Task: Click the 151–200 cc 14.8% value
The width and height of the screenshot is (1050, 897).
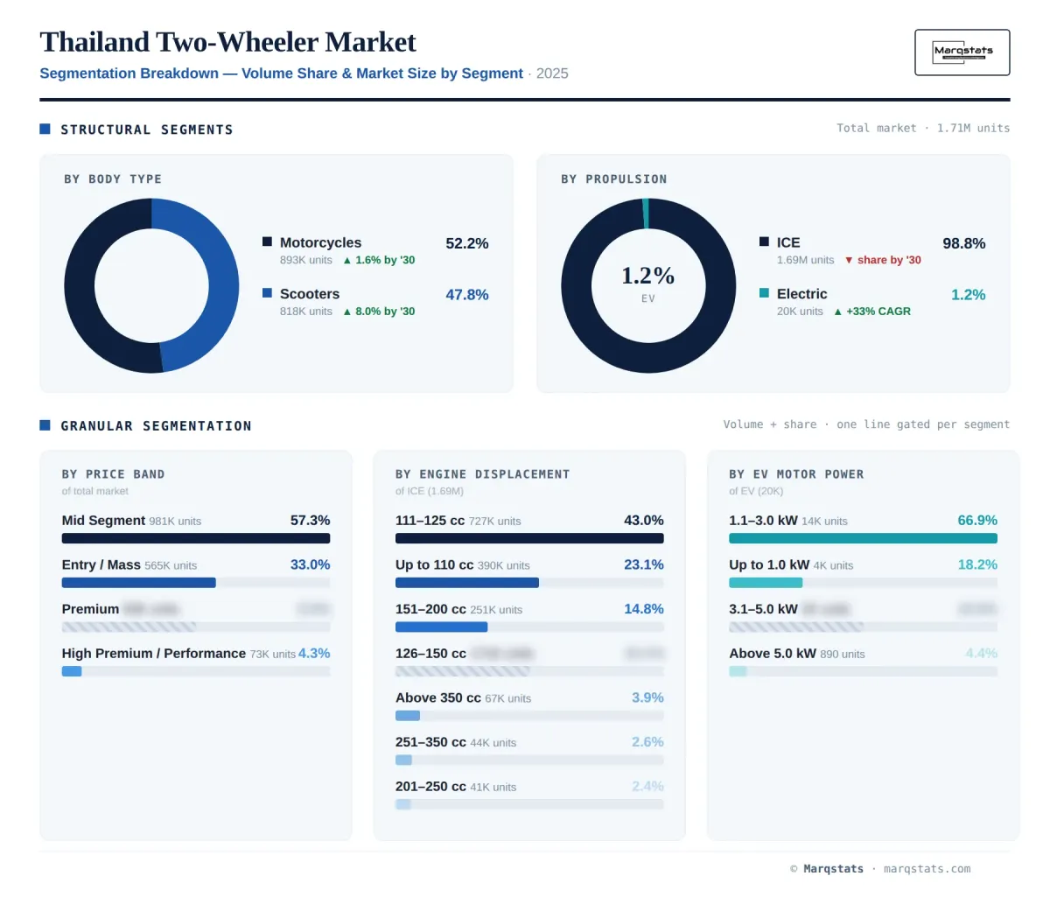Action: click(644, 609)
